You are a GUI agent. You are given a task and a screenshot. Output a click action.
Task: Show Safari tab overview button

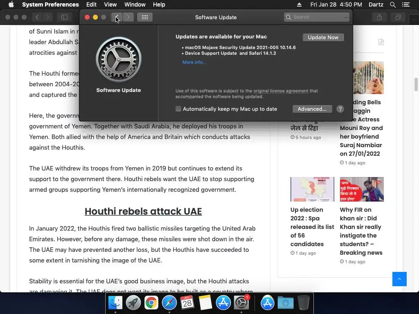pos(398,17)
